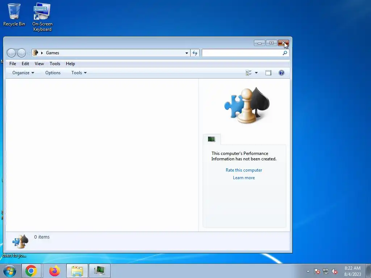This screenshot has height=278, width=371.
Task: Click the Games chess piece preview image
Action: [x=247, y=105]
